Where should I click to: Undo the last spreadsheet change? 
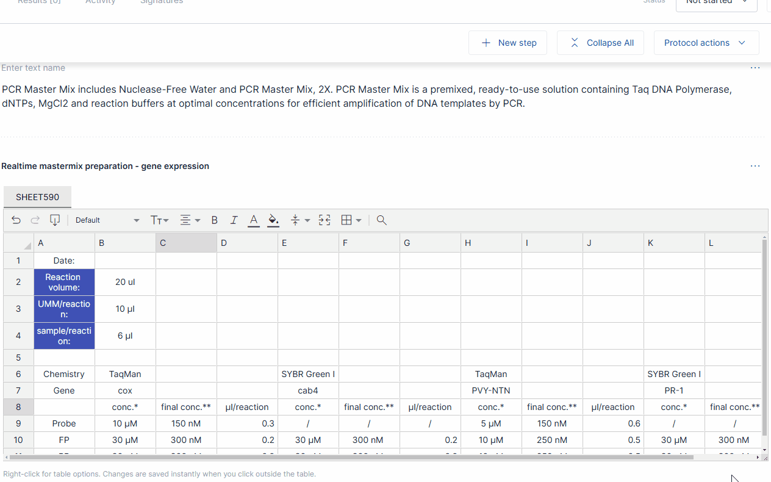16,220
